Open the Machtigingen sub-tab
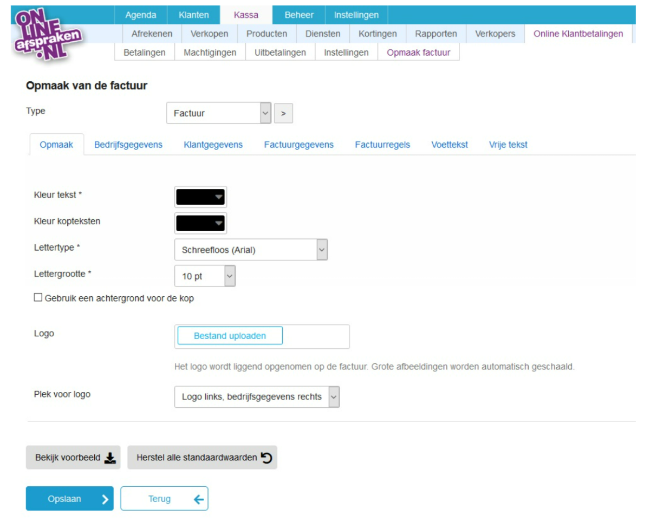Image resolution: width=650 pixels, height=528 pixels. [x=210, y=53]
